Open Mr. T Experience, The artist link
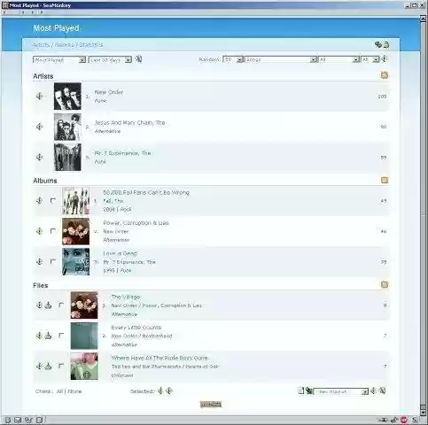Viewport: 428px width, 425px height. point(122,153)
